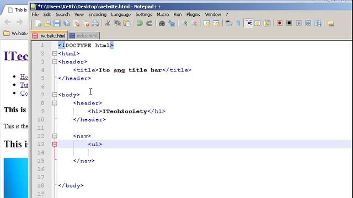This screenshot has height=198, width=353.
Task: Select the browser tab titled This is
Action: (x=17, y=10)
